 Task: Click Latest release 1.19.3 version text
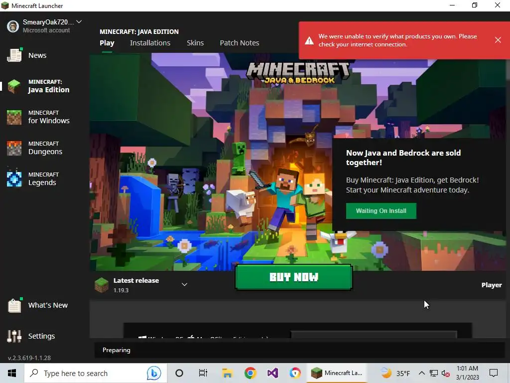(121, 290)
